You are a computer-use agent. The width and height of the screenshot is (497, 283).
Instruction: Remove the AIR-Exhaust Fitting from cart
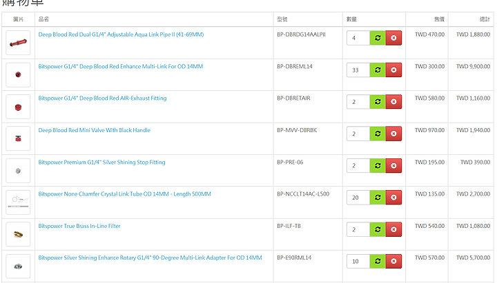[x=393, y=102]
